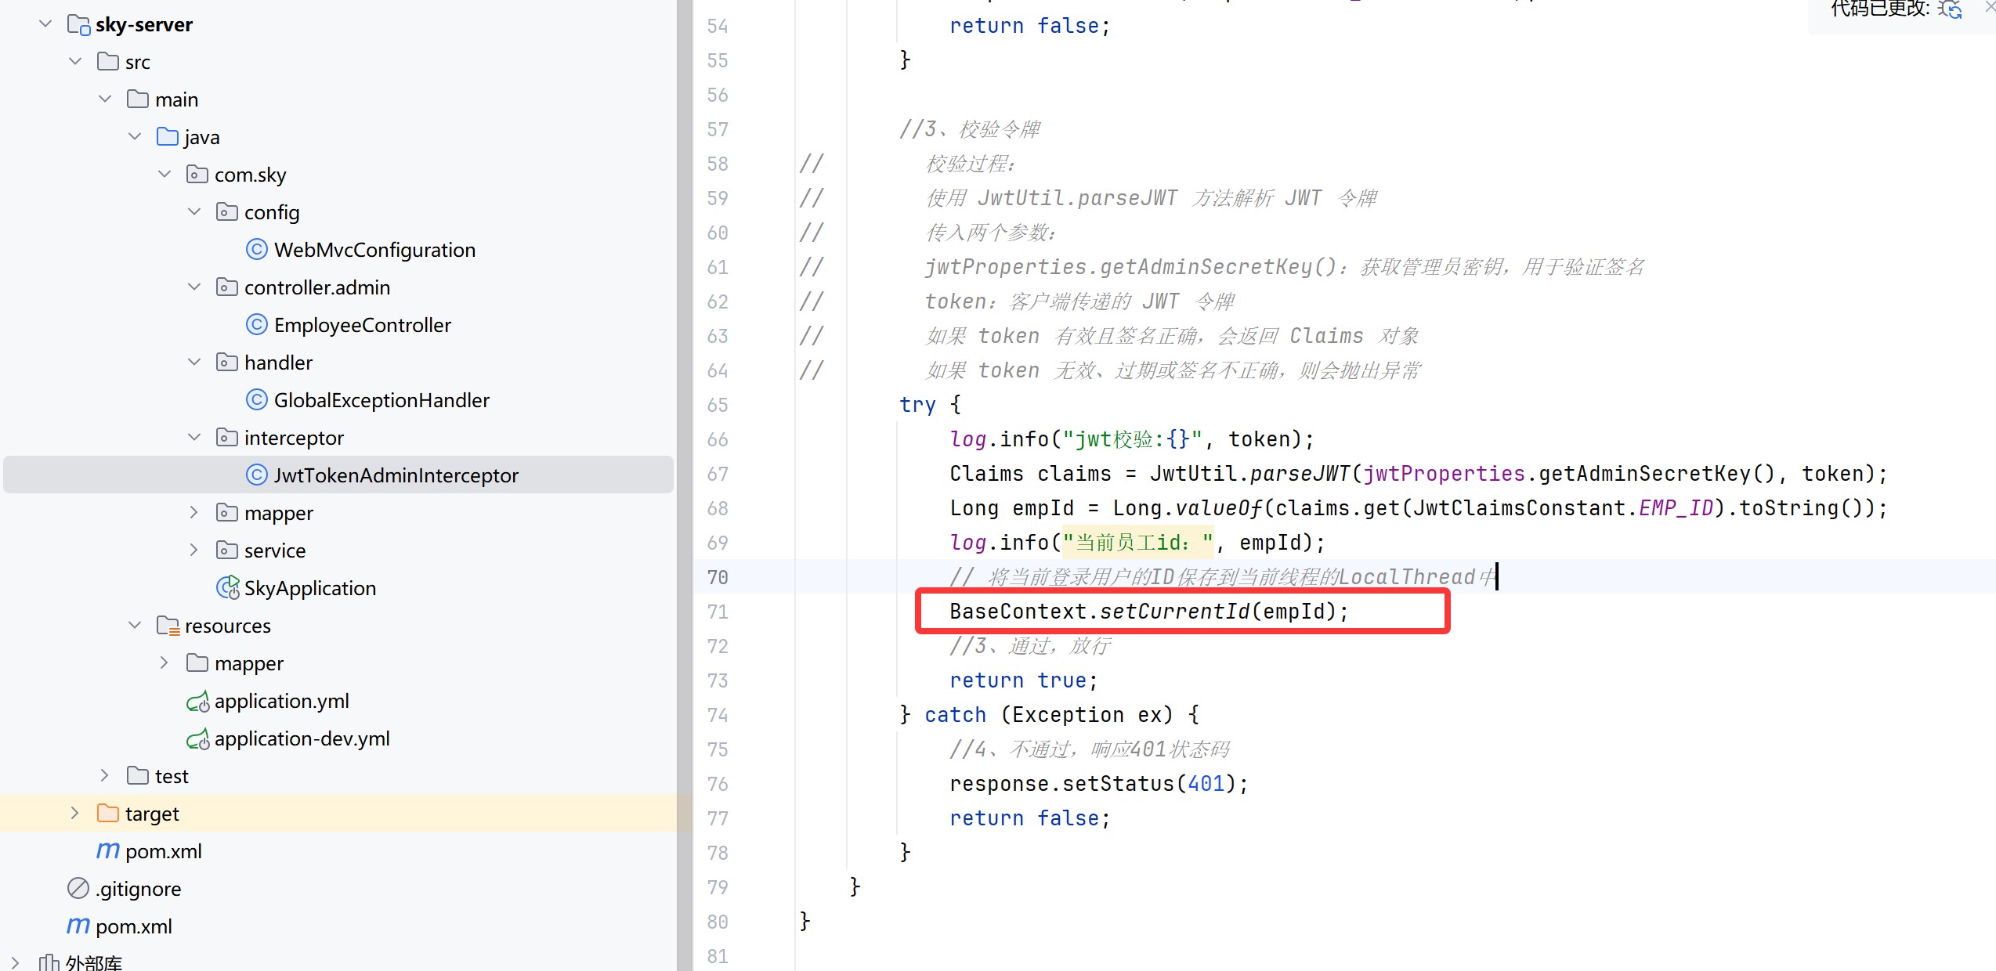
Task: Click the src folder icon
Action: click(x=108, y=62)
